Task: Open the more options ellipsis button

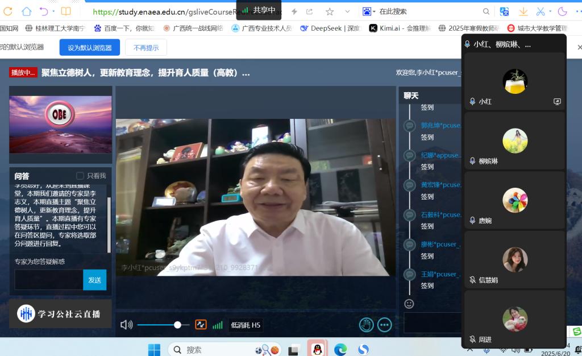Action: (x=385, y=325)
